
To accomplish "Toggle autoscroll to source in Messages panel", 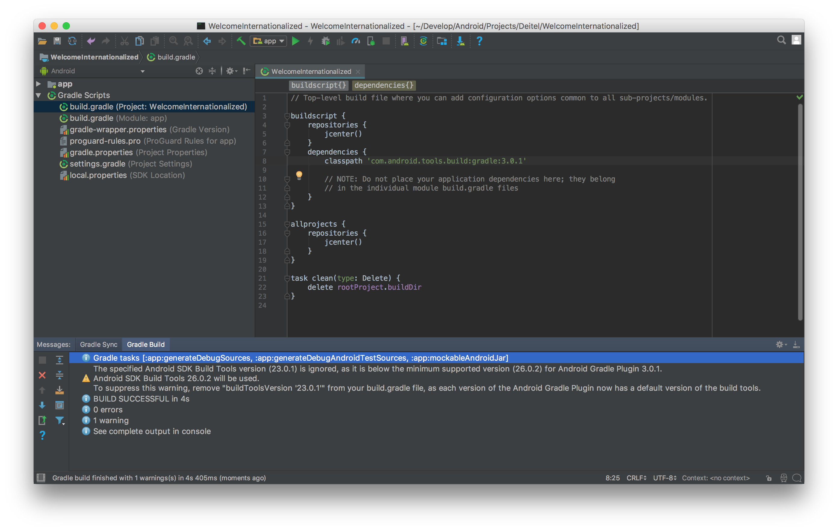I will point(60,390).
